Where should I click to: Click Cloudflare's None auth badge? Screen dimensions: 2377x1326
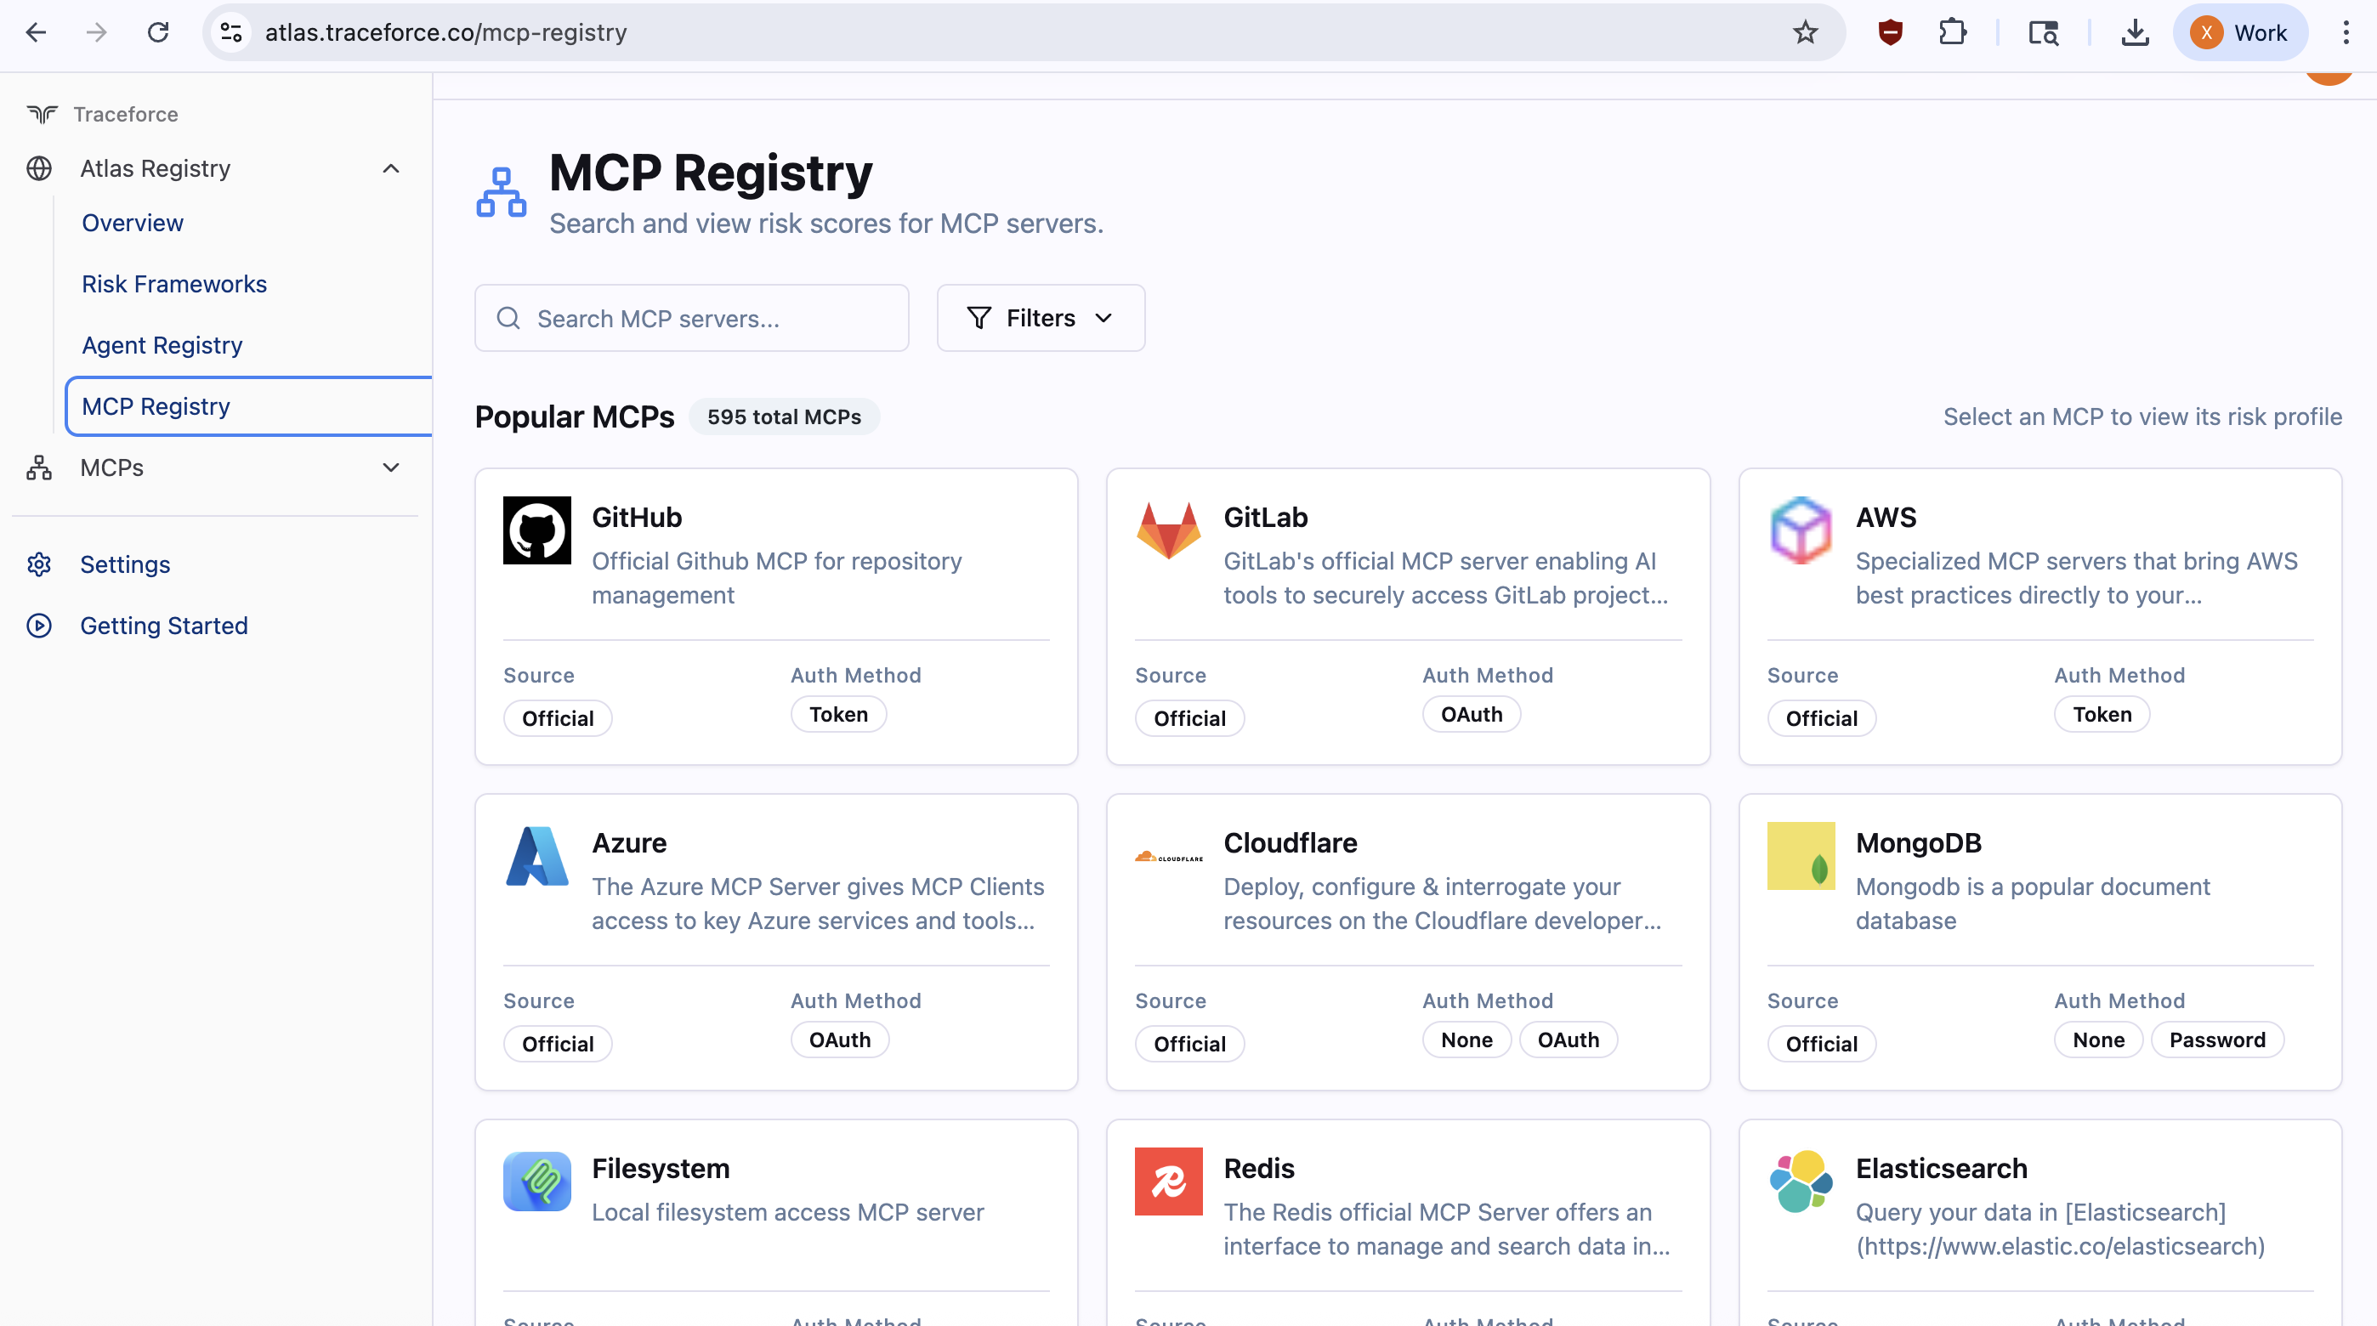pos(1466,1040)
